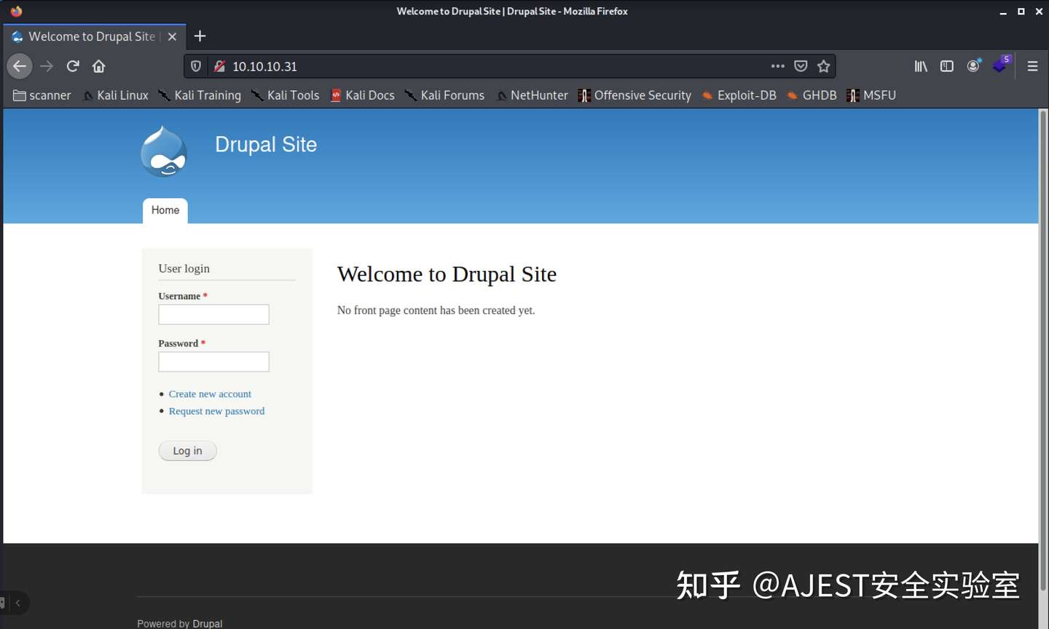Viewport: 1049px width, 629px height.
Task: Click the purple extension icon with badge 5
Action: (1002, 65)
